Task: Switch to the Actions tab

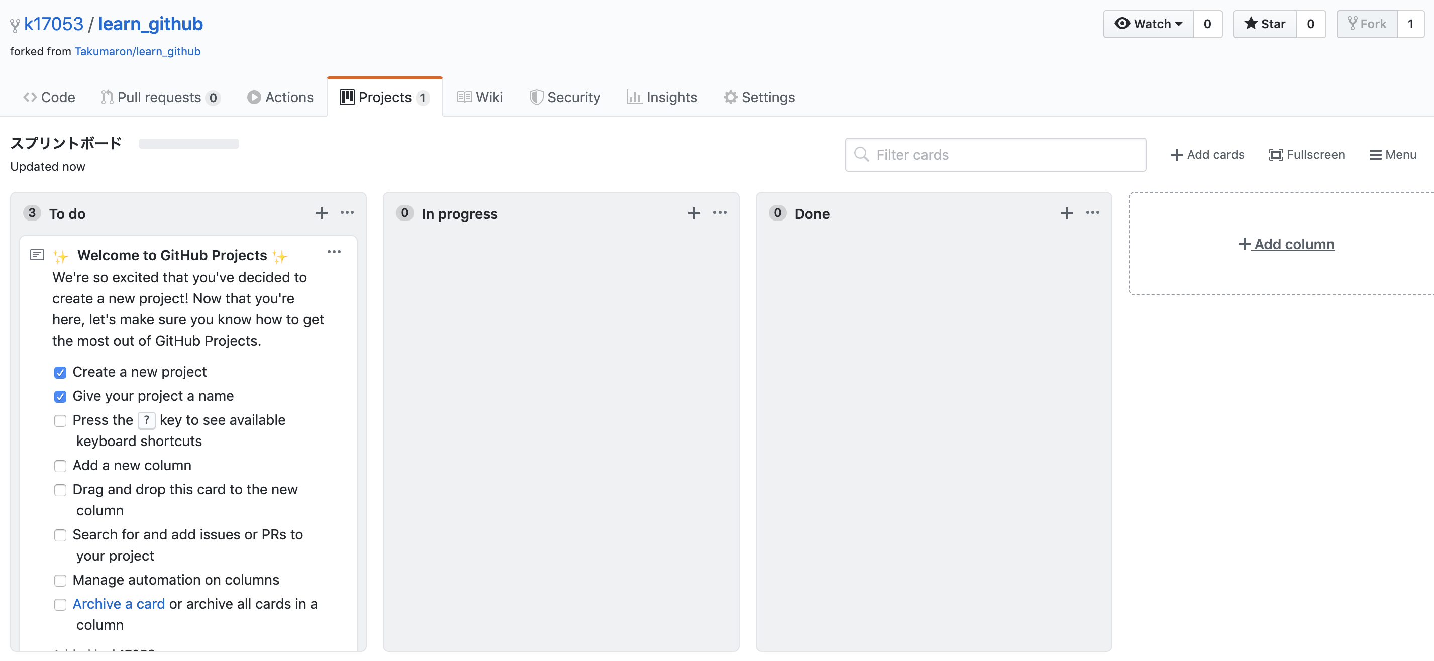Action: click(280, 97)
